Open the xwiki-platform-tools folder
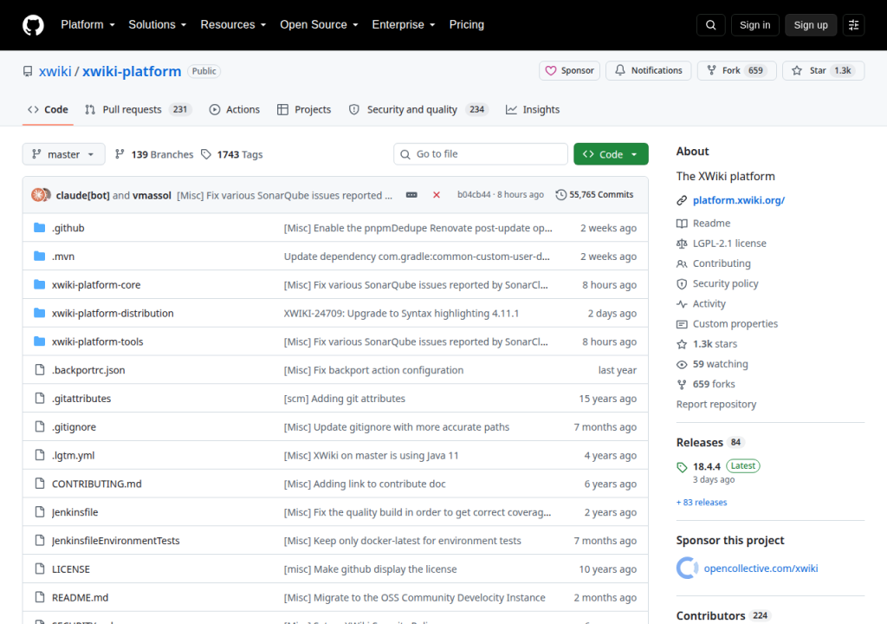The height and width of the screenshot is (624, 887). coord(97,341)
